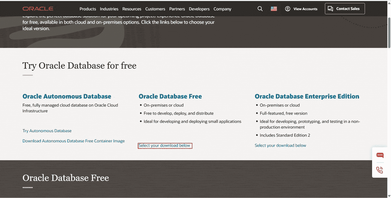Click the 'Try Oracle Database for free' heading
This screenshot has height=198, width=391.
point(80,66)
